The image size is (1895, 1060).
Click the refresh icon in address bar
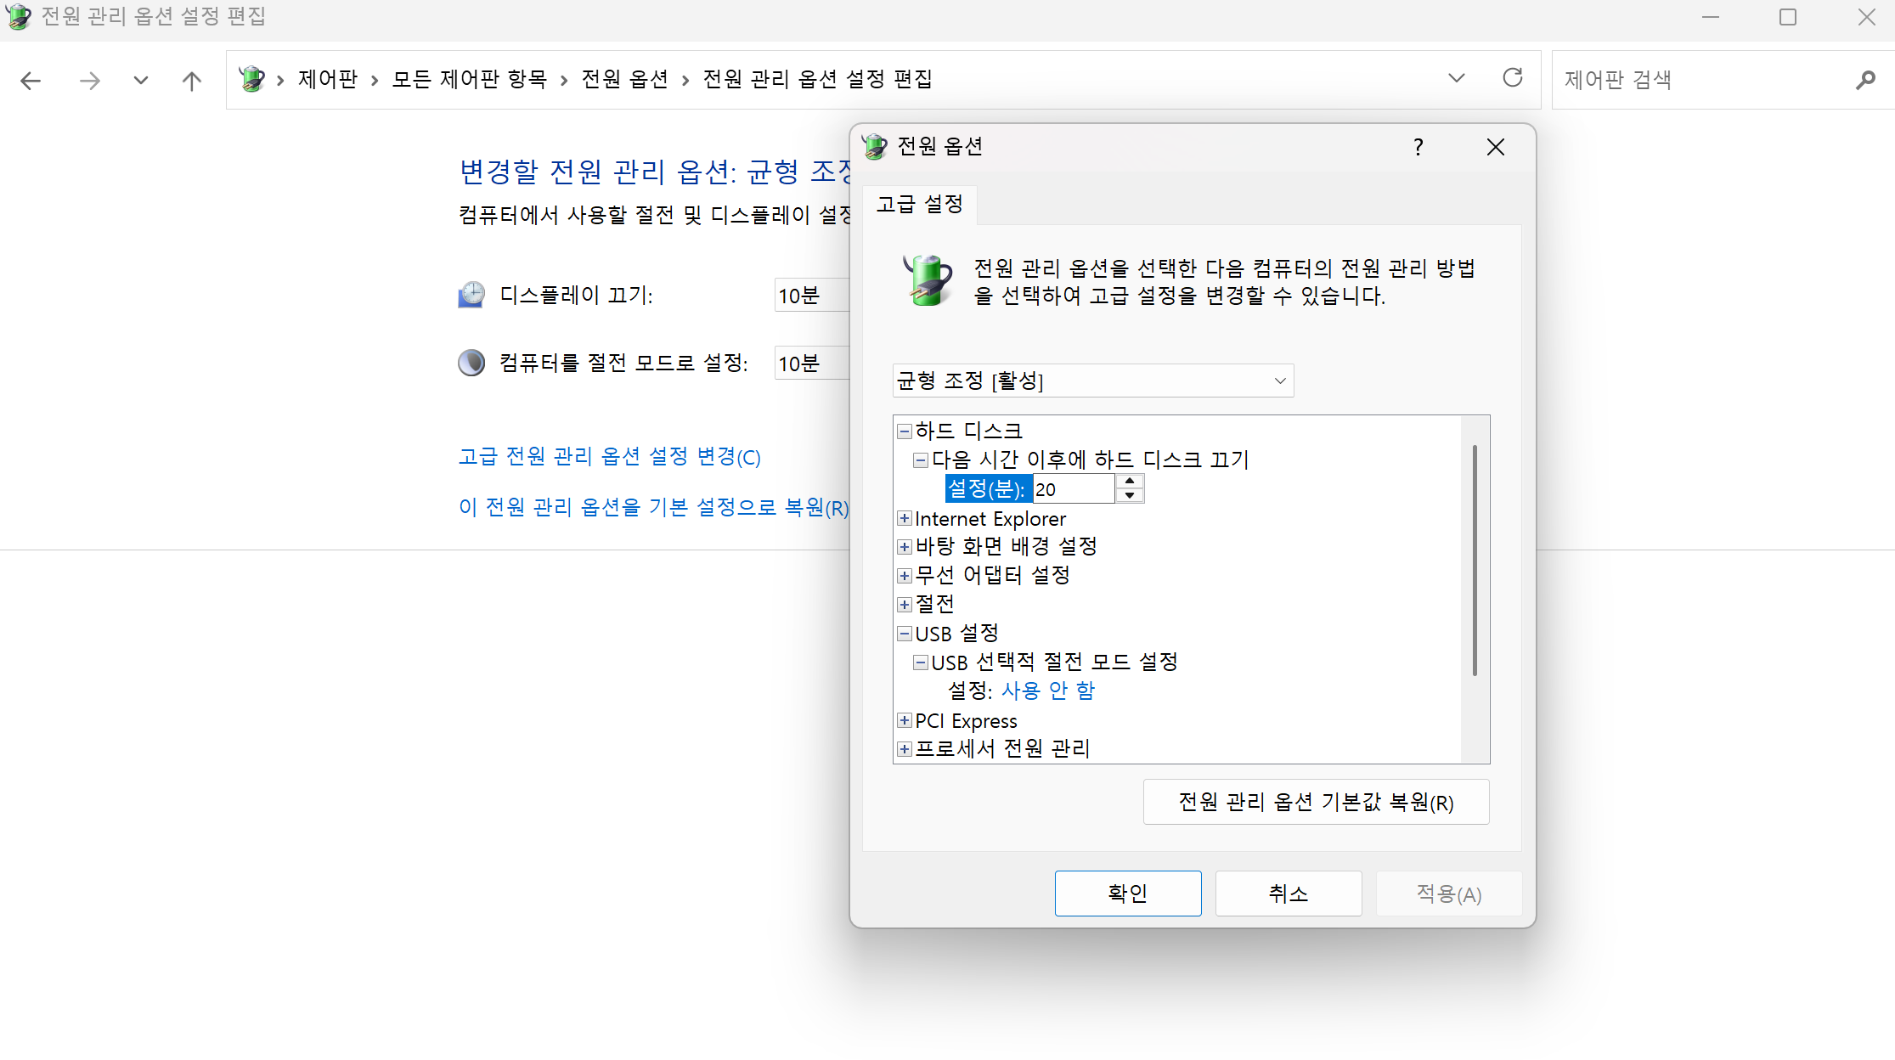pos(1513,78)
